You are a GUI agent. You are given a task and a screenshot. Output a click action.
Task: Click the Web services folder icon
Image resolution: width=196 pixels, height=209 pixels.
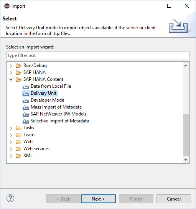click(18, 149)
